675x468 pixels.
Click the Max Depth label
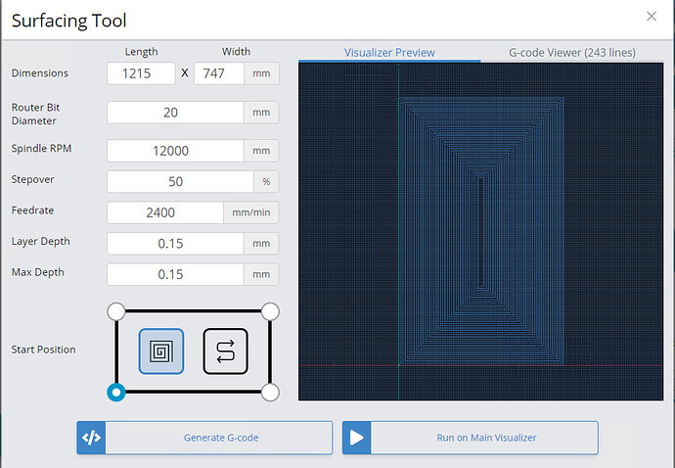pyautogui.click(x=38, y=272)
